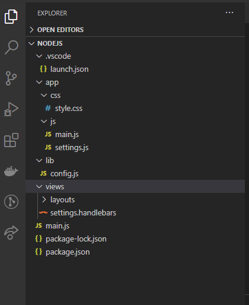Open the Live Share view icon

[11, 233]
